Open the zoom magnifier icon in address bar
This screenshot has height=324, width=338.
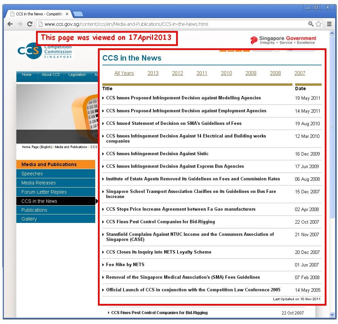point(310,24)
